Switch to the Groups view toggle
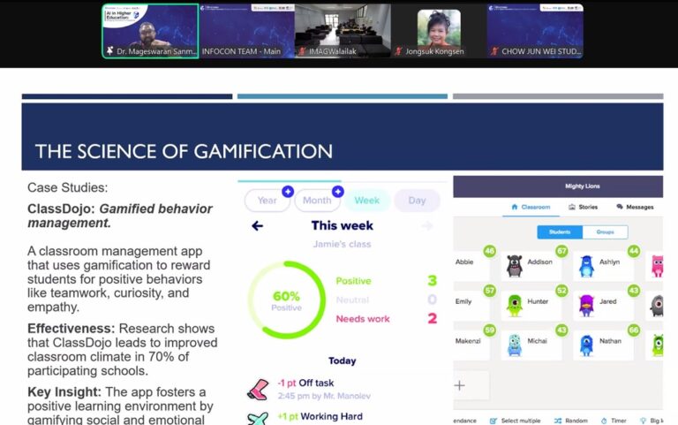This screenshot has height=425, width=678. [x=605, y=232]
